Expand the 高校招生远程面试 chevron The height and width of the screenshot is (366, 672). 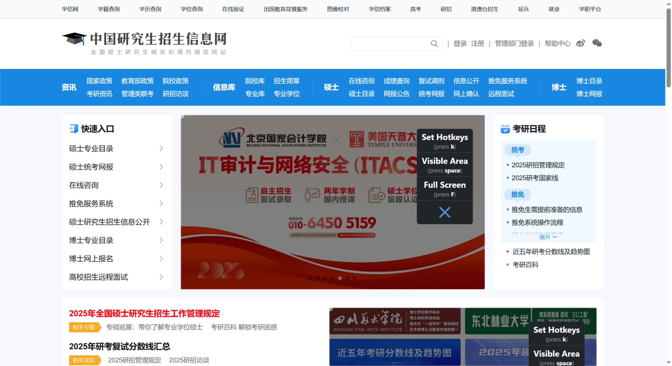click(161, 277)
